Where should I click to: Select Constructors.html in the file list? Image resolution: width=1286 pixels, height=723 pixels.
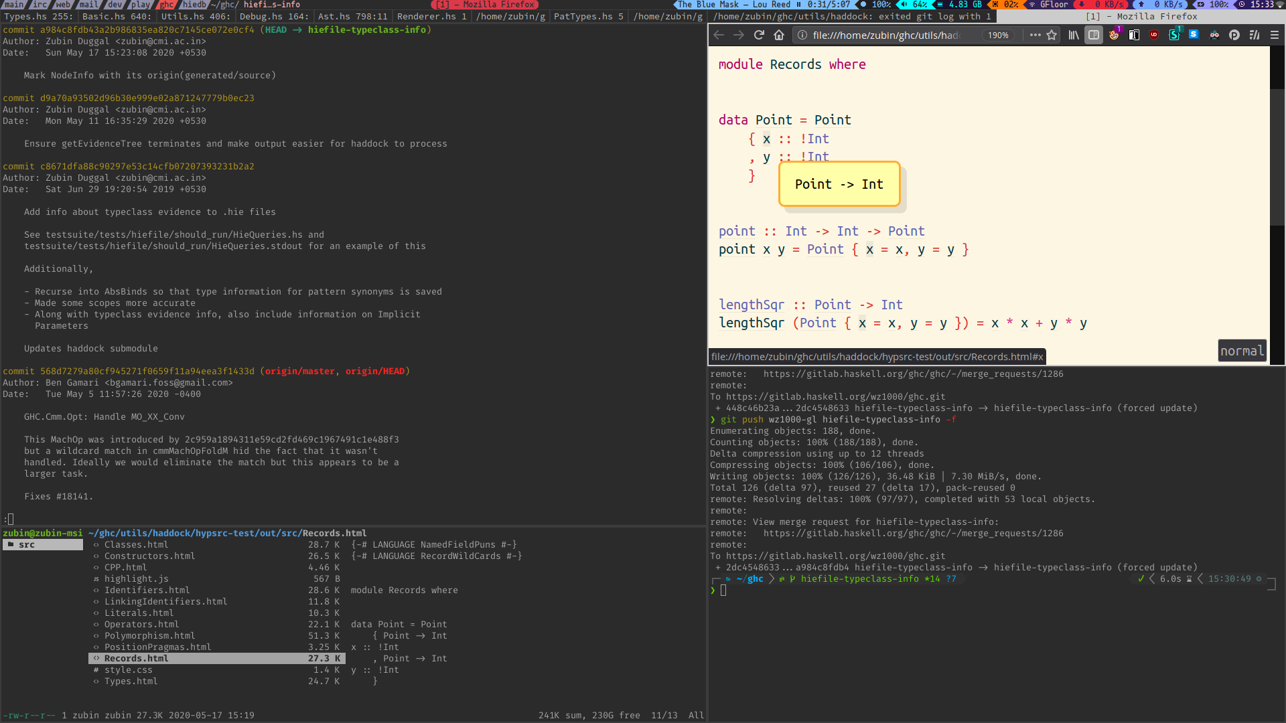click(x=217, y=556)
